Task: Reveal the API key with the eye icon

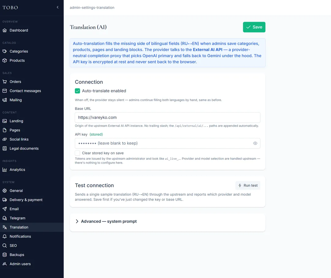Action: (x=255, y=143)
